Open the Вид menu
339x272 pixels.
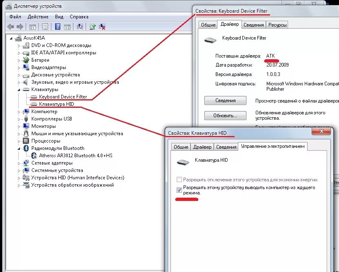pos(59,17)
